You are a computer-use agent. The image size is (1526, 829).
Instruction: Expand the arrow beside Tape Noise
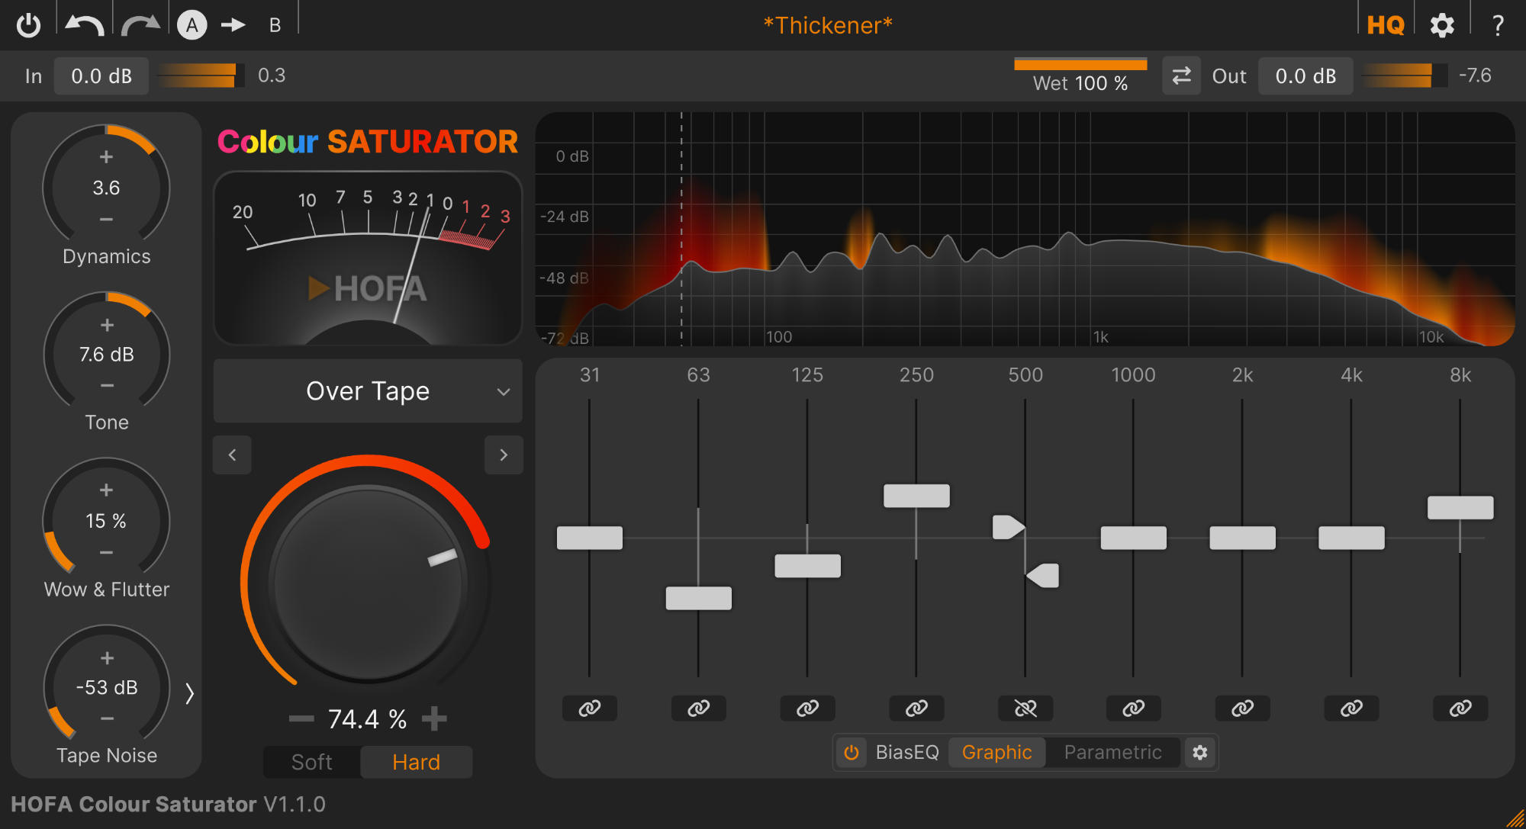click(x=189, y=693)
